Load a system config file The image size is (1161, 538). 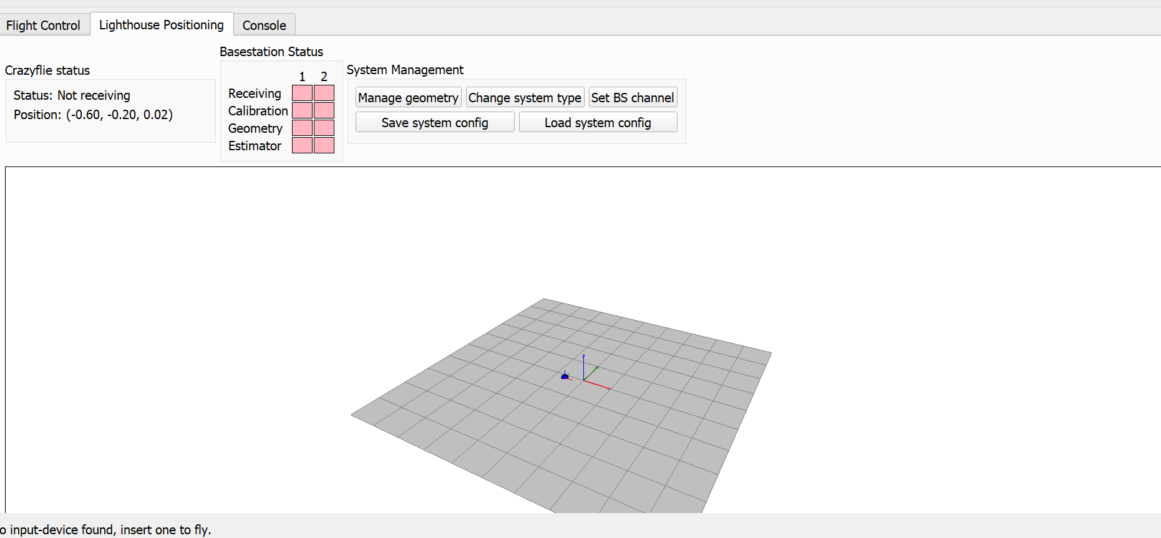pos(597,123)
